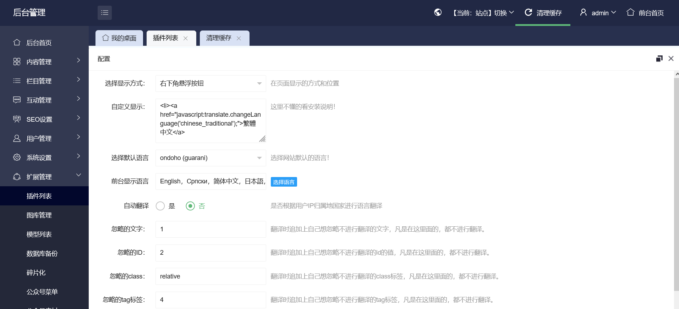Image resolution: width=679 pixels, height=309 pixels.
Task: Click the home icon on 我的桌面 tab
Action: [105, 38]
